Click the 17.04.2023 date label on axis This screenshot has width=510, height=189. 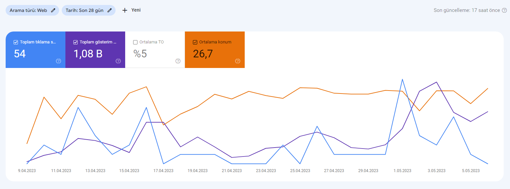pyautogui.click(x=163, y=171)
